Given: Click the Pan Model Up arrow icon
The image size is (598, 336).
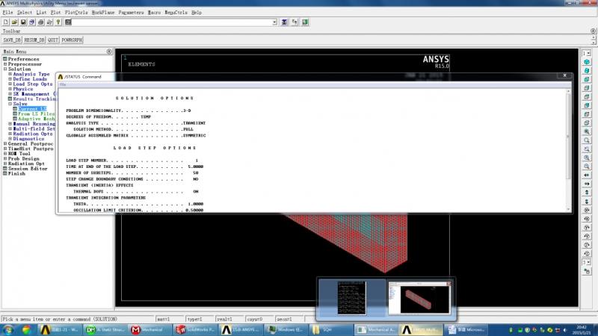Looking at the screenshot, I should coord(587,193).
